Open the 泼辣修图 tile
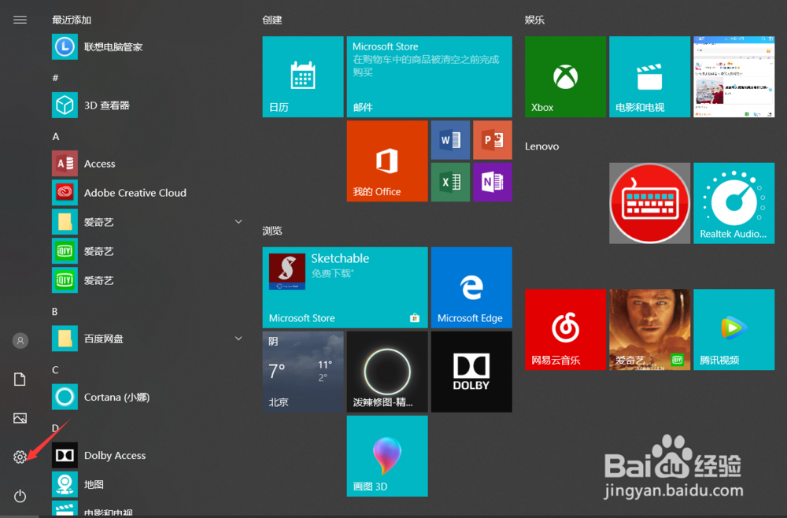The height and width of the screenshot is (518, 787). coord(387,372)
